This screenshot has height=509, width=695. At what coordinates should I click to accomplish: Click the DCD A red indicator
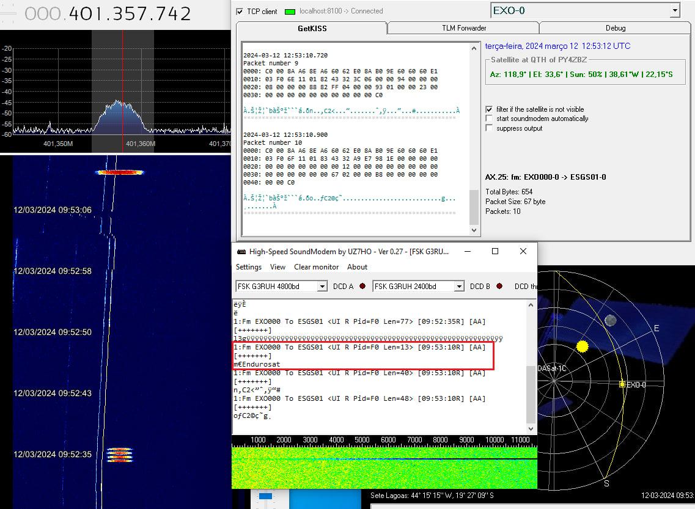click(x=362, y=286)
